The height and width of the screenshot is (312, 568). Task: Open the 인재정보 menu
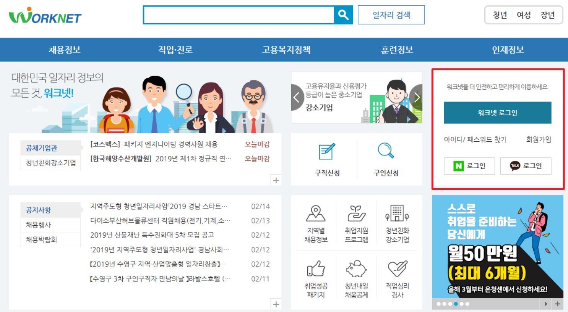[x=508, y=50]
